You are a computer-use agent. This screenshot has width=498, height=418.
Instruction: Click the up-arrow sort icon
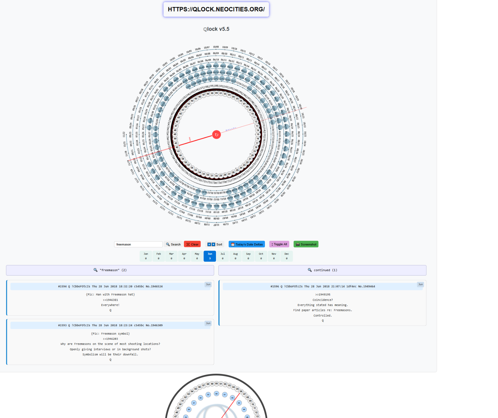(209, 244)
